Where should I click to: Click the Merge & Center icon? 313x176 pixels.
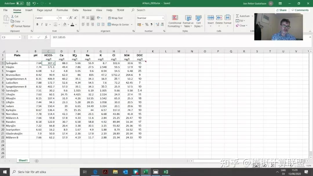tap(119, 25)
